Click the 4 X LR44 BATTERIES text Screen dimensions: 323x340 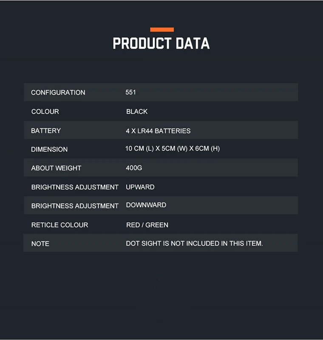pyautogui.click(x=158, y=131)
